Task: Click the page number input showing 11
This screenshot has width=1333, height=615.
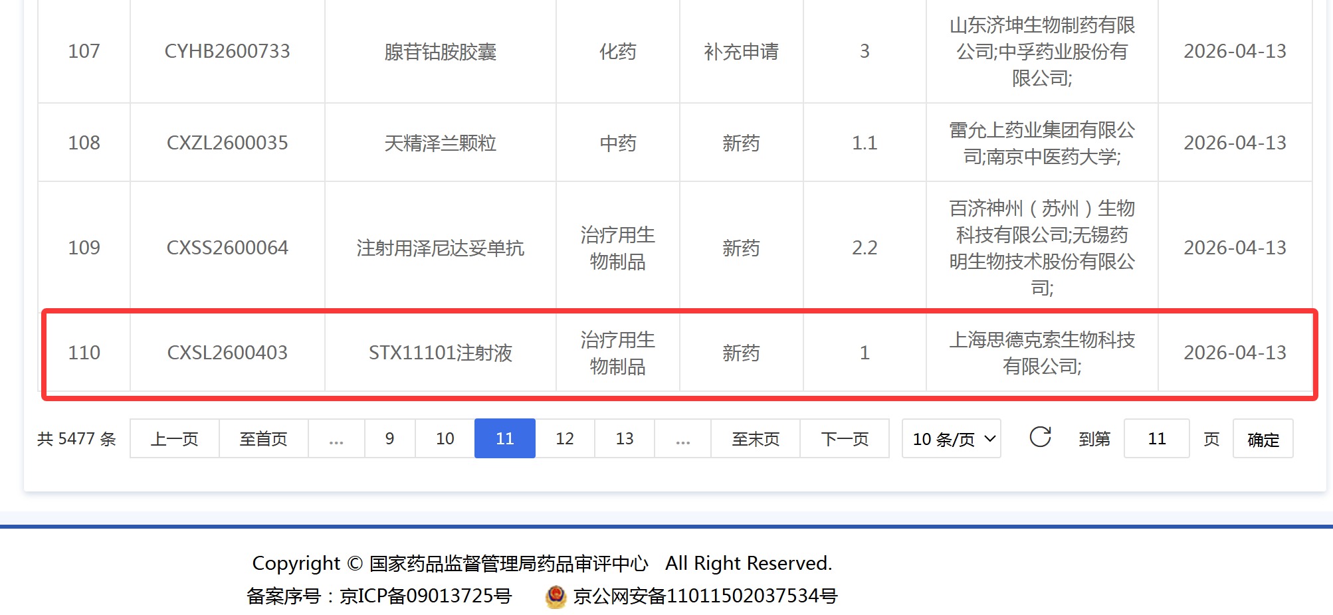Action: click(1156, 438)
